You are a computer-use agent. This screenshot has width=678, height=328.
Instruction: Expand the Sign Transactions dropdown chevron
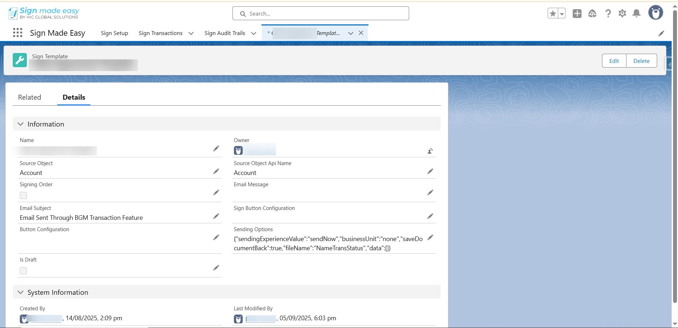pos(191,33)
